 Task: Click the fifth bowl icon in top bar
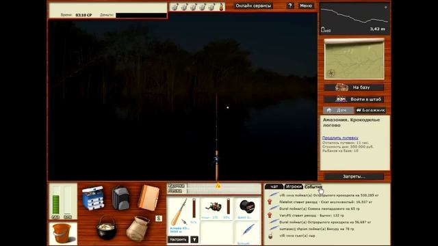coord(211,7)
